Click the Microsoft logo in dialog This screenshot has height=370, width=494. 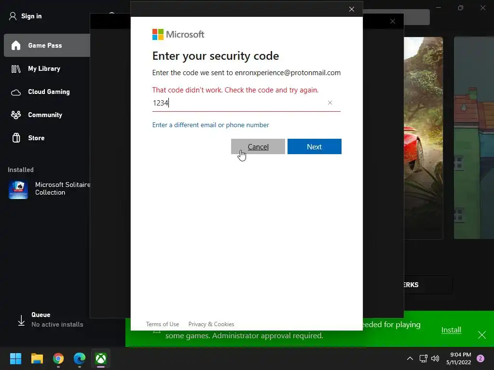tap(178, 34)
